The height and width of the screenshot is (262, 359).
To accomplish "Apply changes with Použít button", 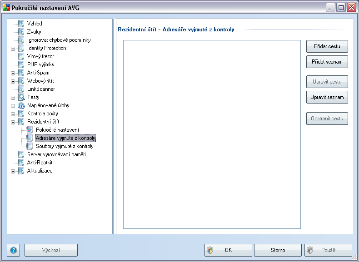I will [328, 250].
